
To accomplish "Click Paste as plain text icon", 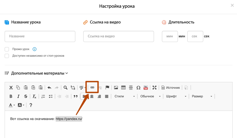I will point(33,87).
